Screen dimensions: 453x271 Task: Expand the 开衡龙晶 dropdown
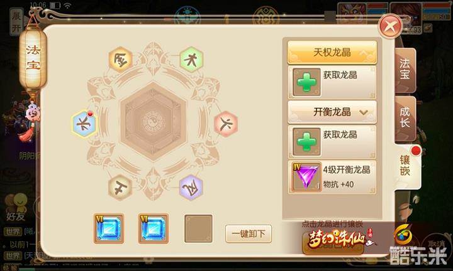(332, 112)
